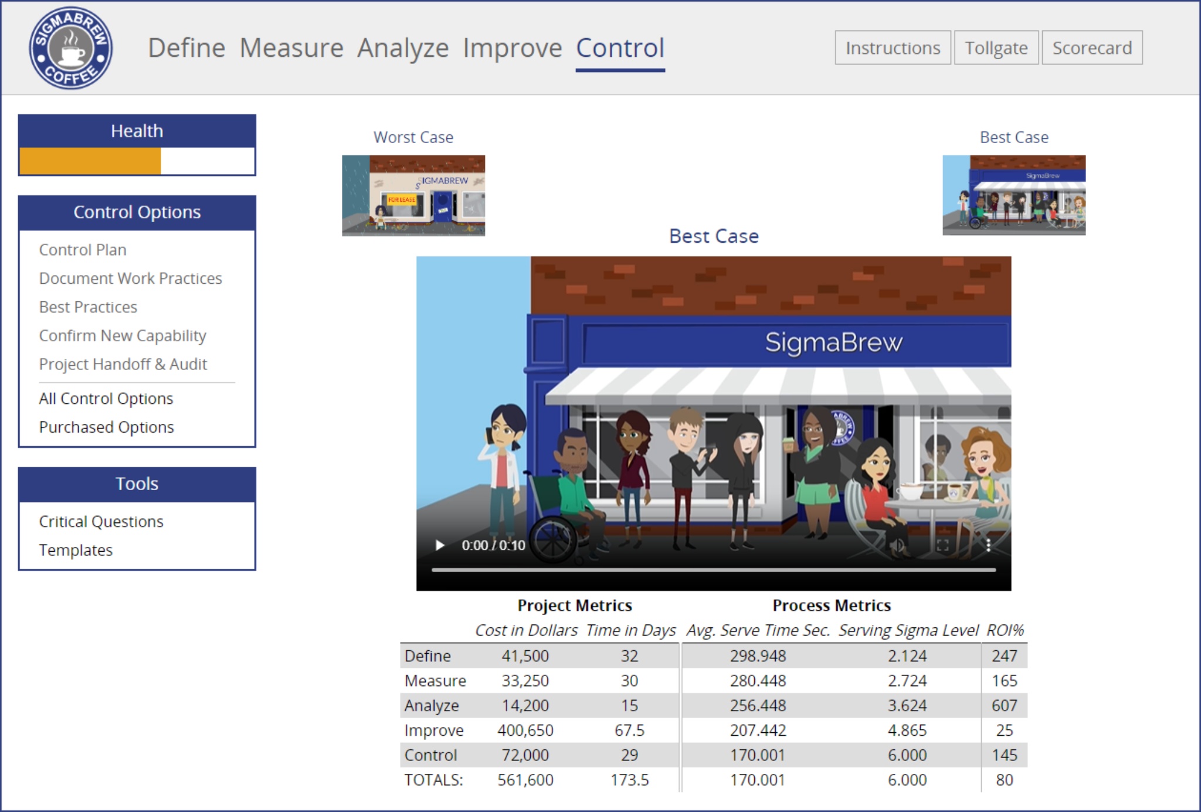Click the Tollgate button
1201x812 pixels.
tap(996, 48)
